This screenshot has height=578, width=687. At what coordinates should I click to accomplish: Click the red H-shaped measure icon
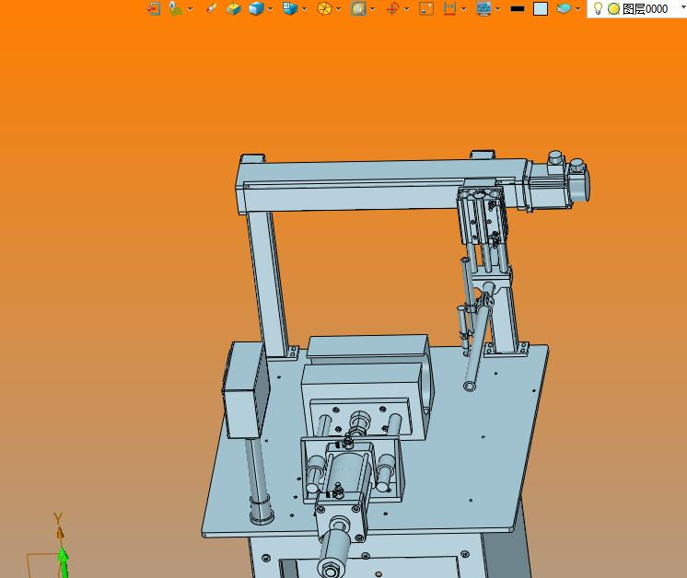(x=449, y=9)
